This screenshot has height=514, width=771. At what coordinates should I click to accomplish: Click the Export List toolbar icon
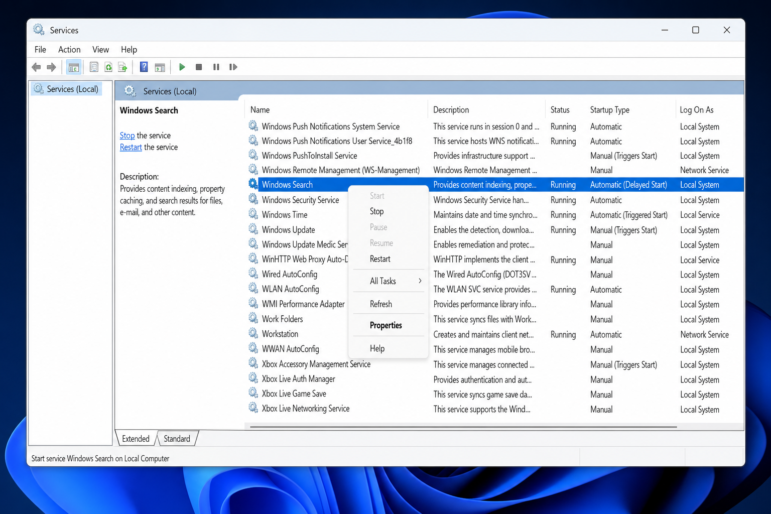122,67
